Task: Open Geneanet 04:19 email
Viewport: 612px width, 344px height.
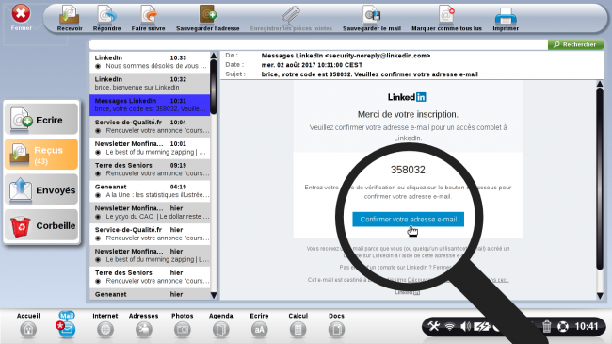Action: (150, 190)
